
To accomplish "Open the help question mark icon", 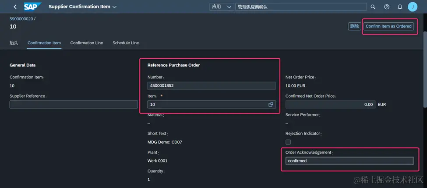I will [x=387, y=7].
